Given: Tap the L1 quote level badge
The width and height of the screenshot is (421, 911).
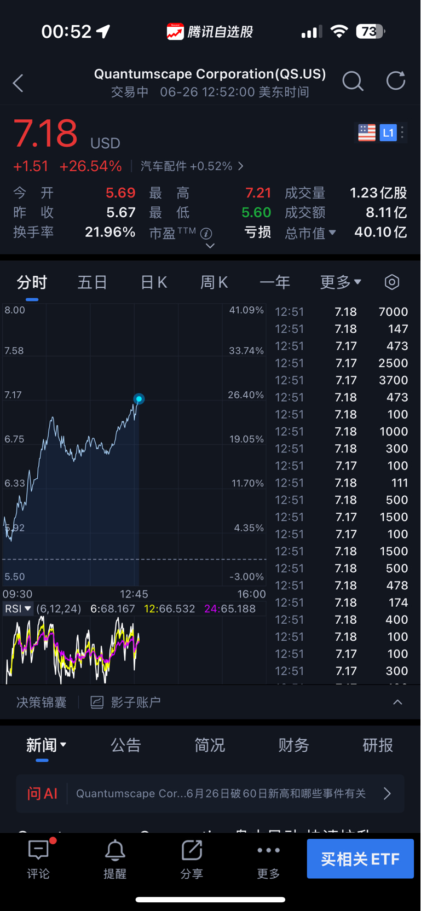Looking at the screenshot, I should coord(388,132).
